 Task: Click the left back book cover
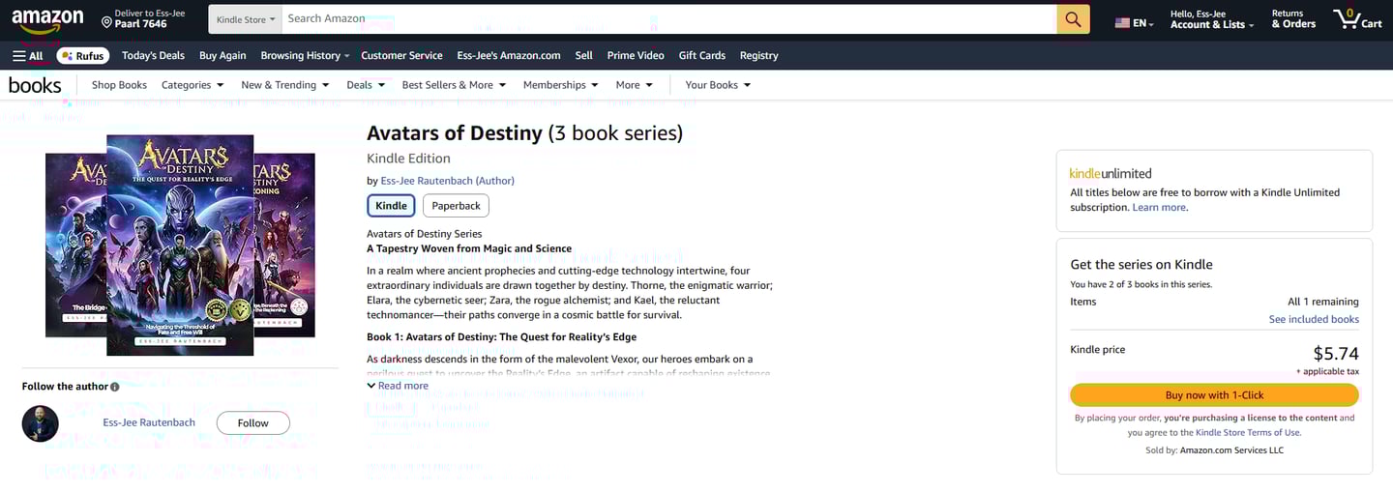75,246
